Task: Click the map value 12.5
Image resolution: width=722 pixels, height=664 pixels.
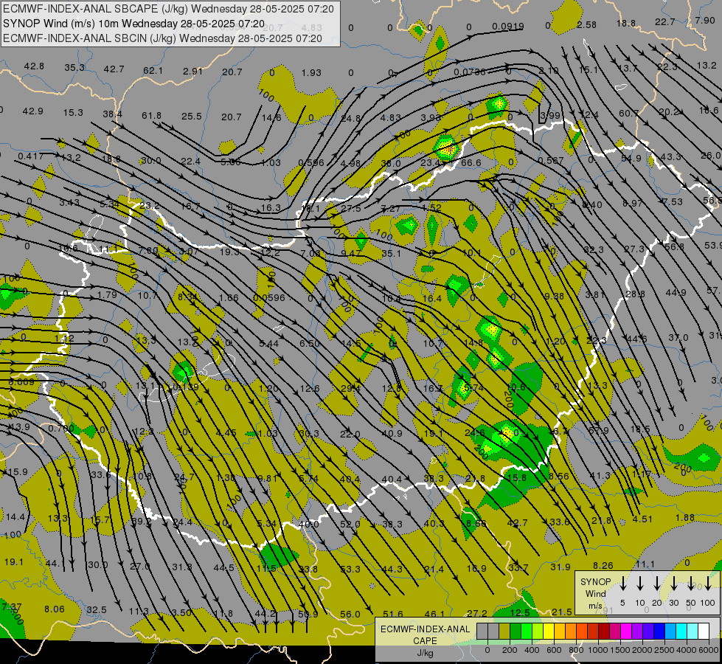Action: click(x=520, y=613)
